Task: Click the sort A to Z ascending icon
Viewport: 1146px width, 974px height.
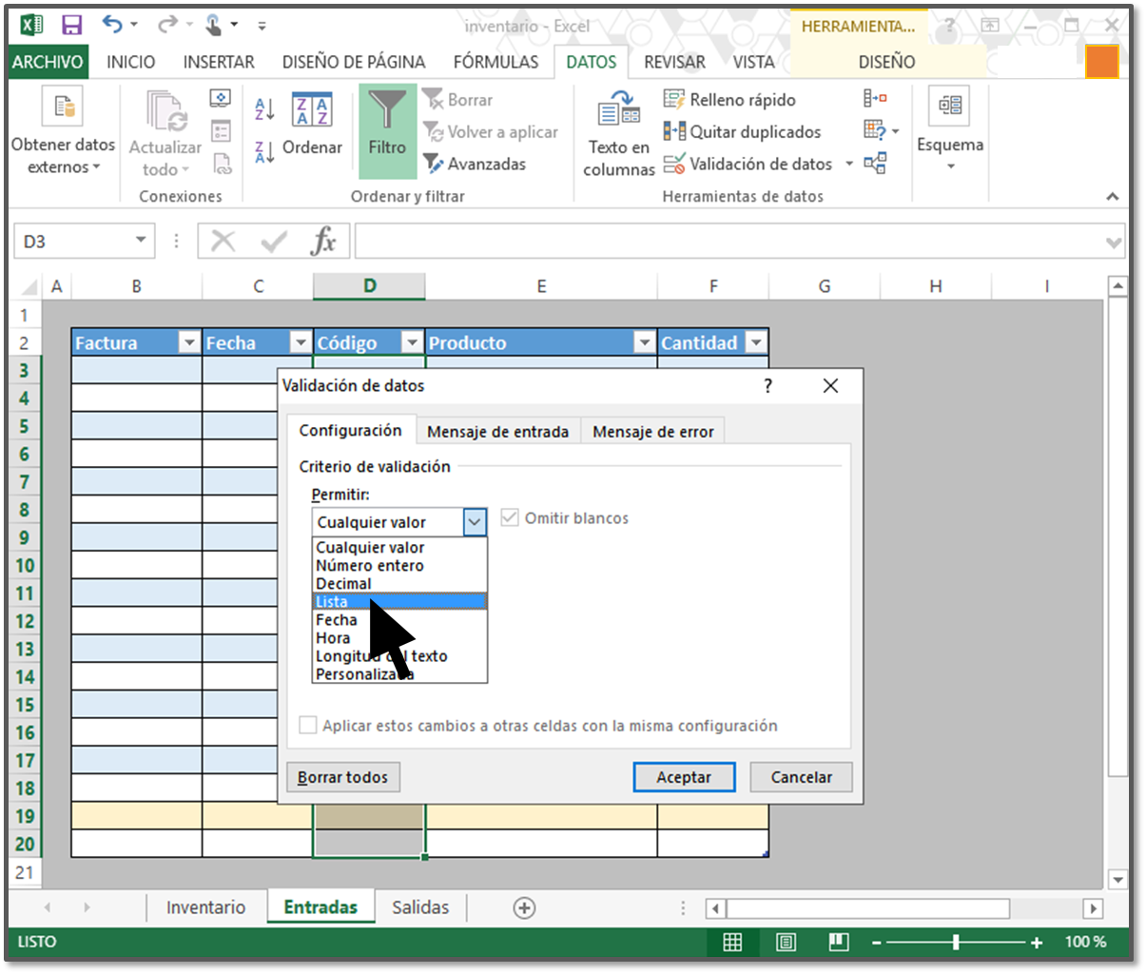Action: pos(265,108)
